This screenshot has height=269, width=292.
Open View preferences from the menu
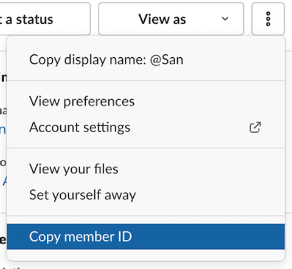coord(145,101)
